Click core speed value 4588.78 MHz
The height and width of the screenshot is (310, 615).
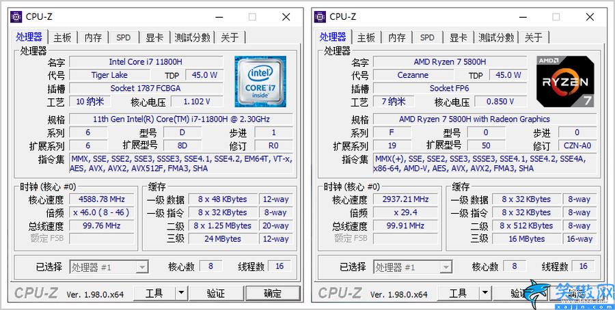(x=102, y=199)
